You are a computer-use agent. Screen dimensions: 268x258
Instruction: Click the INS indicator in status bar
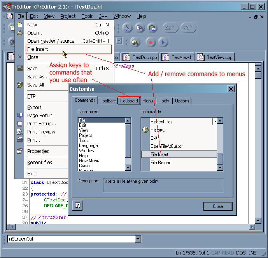pyautogui.click(x=253, y=253)
